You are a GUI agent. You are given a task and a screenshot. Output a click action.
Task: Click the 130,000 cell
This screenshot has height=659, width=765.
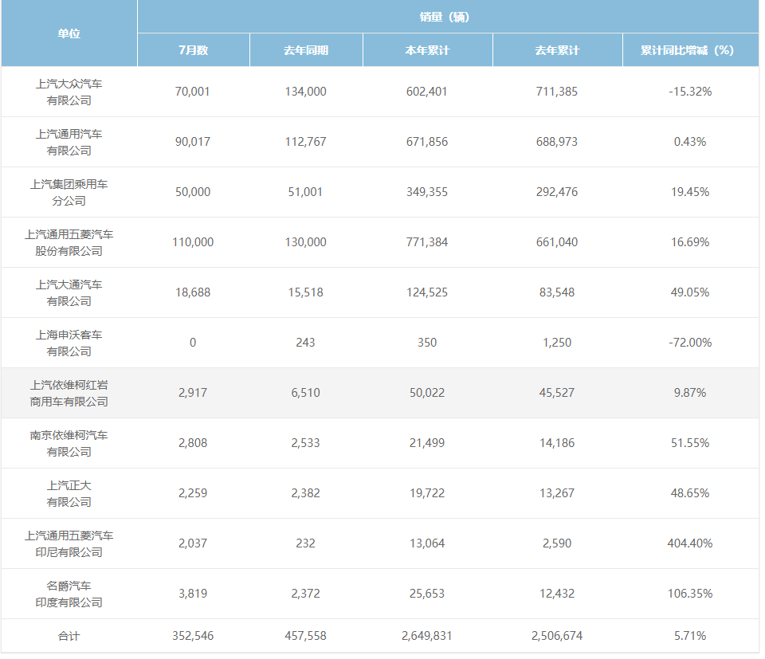[x=305, y=242]
